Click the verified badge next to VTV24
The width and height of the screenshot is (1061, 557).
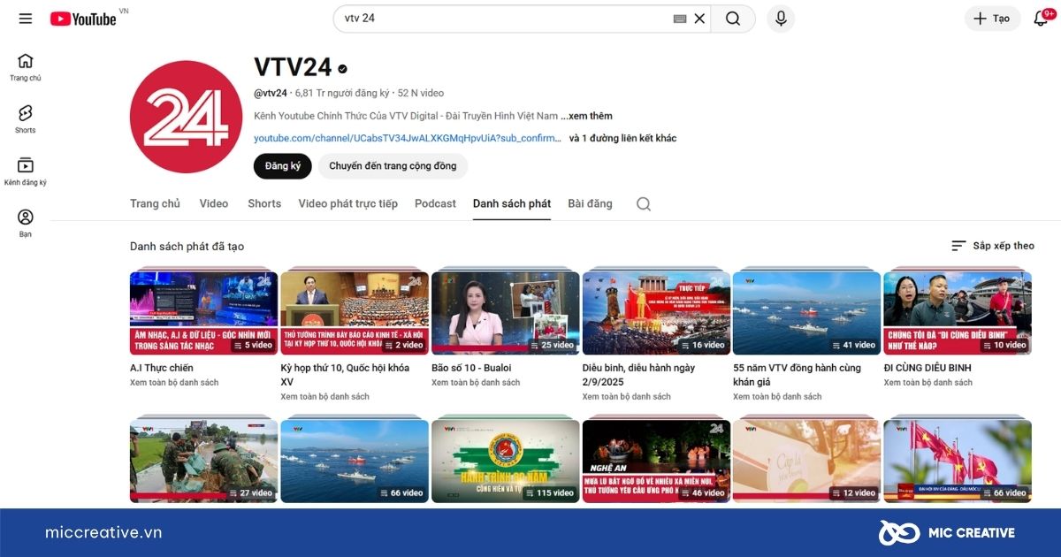click(342, 68)
